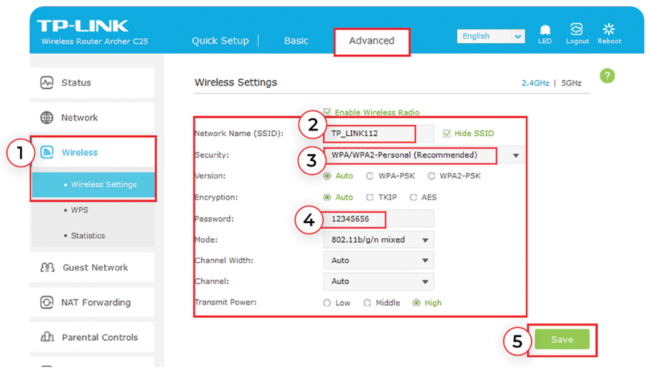
Task: Click the Password input field
Action: pyautogui.click(x=379, y=219)
